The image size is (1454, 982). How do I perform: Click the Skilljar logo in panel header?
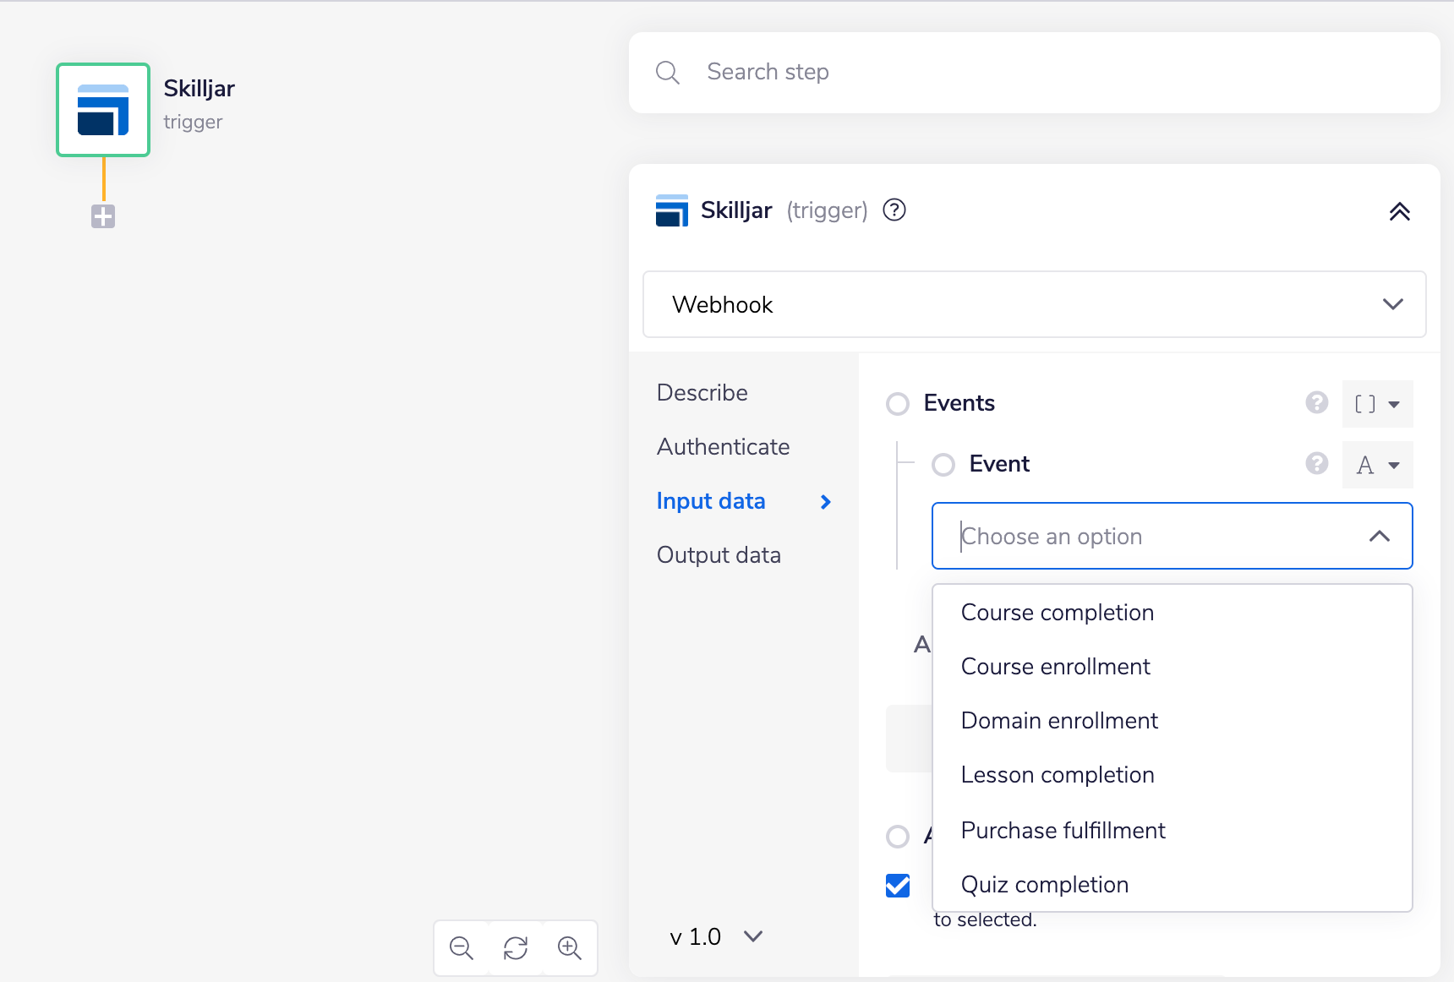[672, 210]
